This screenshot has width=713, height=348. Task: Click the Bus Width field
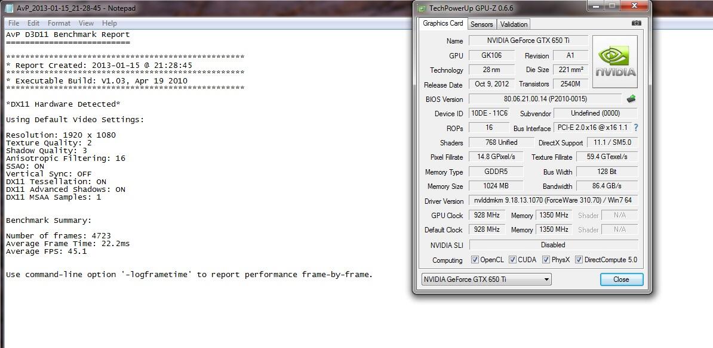click(x=607, y=172)
